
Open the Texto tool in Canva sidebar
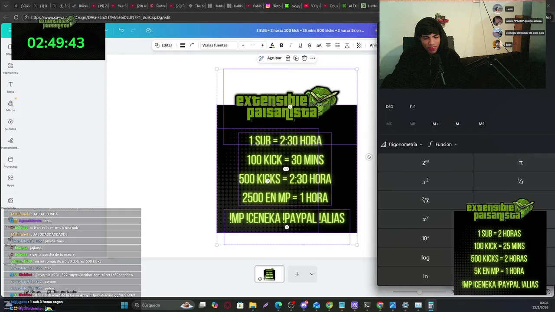point(10,87)
